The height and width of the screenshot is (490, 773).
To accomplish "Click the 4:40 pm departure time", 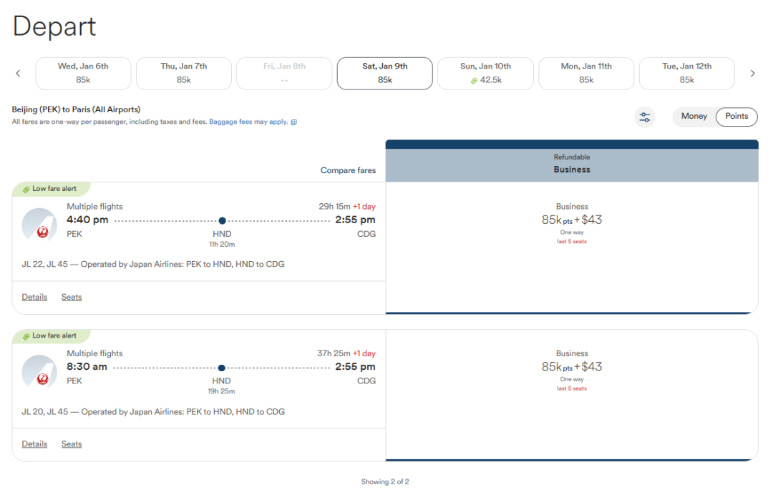I will pyautogui.click(x=87, y=220).
